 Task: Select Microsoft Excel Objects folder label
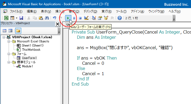click(x=33, y=41)
